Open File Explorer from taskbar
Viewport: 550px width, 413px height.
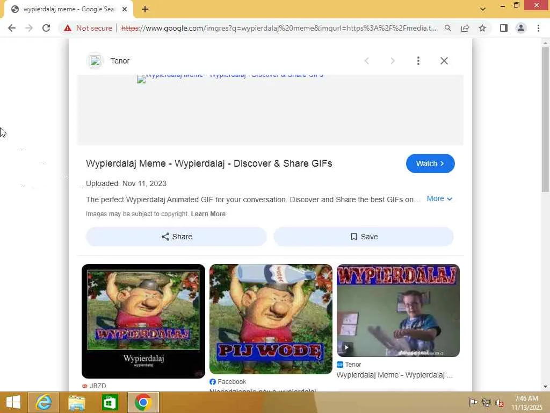pyautogui.click(x=76, y=402)
